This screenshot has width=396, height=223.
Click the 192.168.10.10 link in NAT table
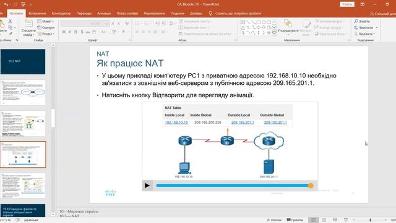(x=176, y=123)
